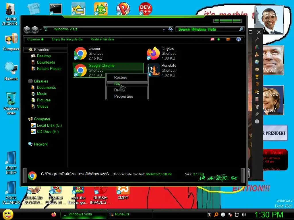Open Recent Places in Favorites
Image resolution: width=294 pixels, height=220 pixels.
[49, 69]
